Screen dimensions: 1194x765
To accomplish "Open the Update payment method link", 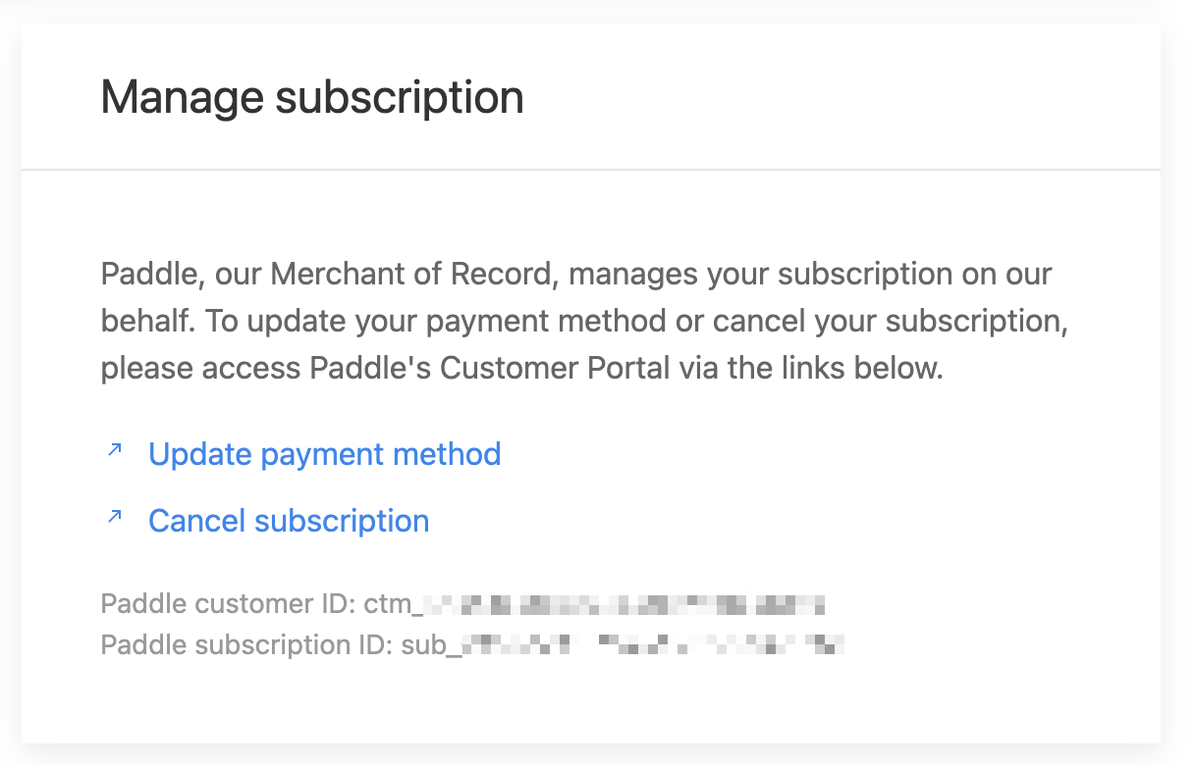I will (324, 454).
